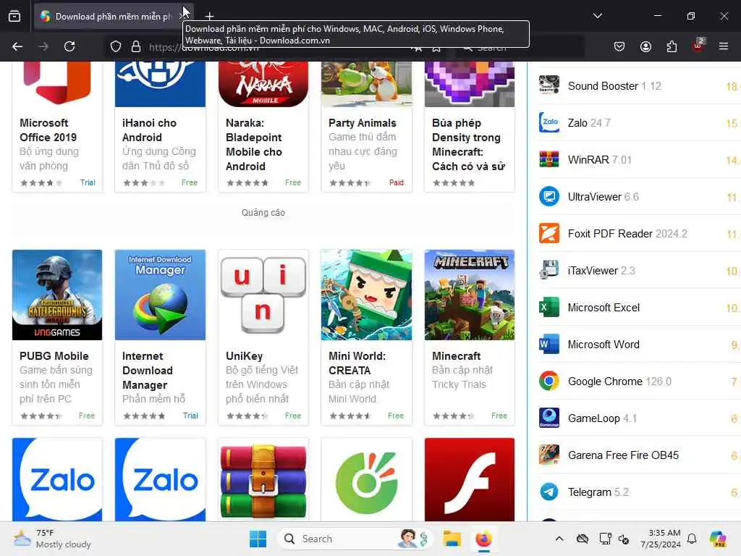Click the Firefox icon in the taskbar

point(483,539)
